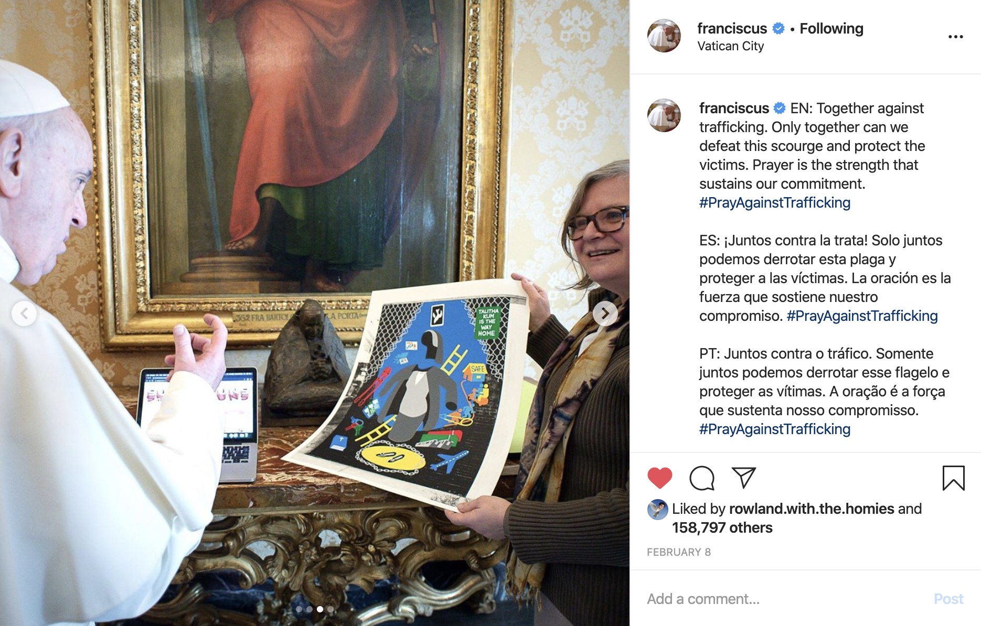This screenshot has width=981, height=626.
Task: Submit the comment with the Post button
Action: coord(948,599)
